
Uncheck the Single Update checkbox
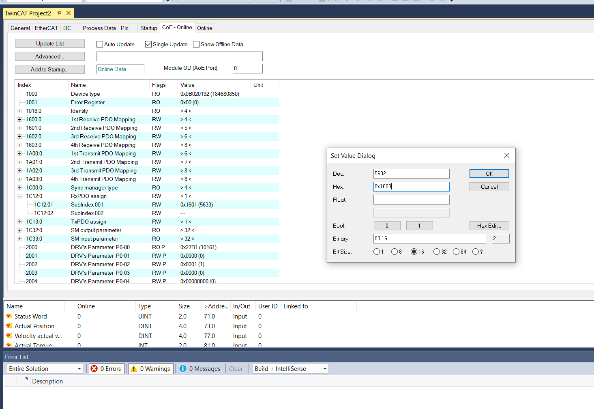point(148,44)
